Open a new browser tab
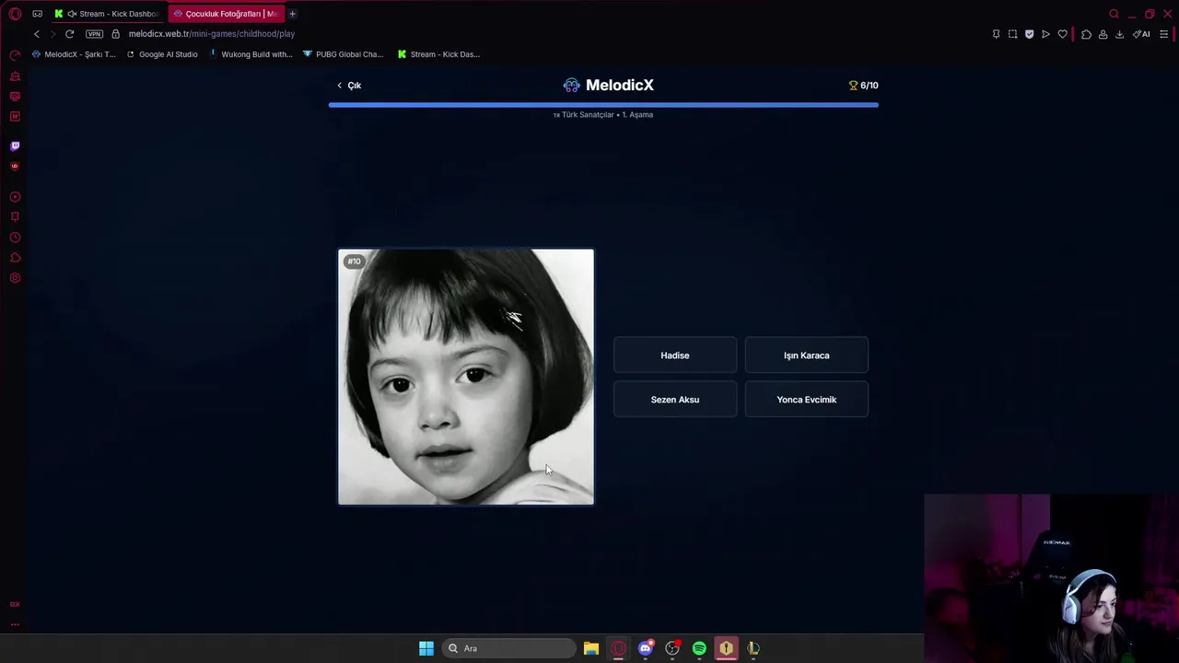 click(x=292, y=14)
